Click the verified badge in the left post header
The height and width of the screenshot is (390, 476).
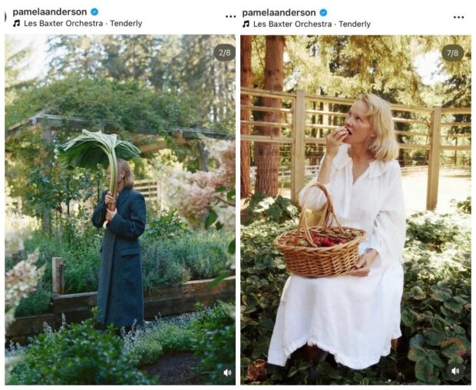[x=94, y=12]
